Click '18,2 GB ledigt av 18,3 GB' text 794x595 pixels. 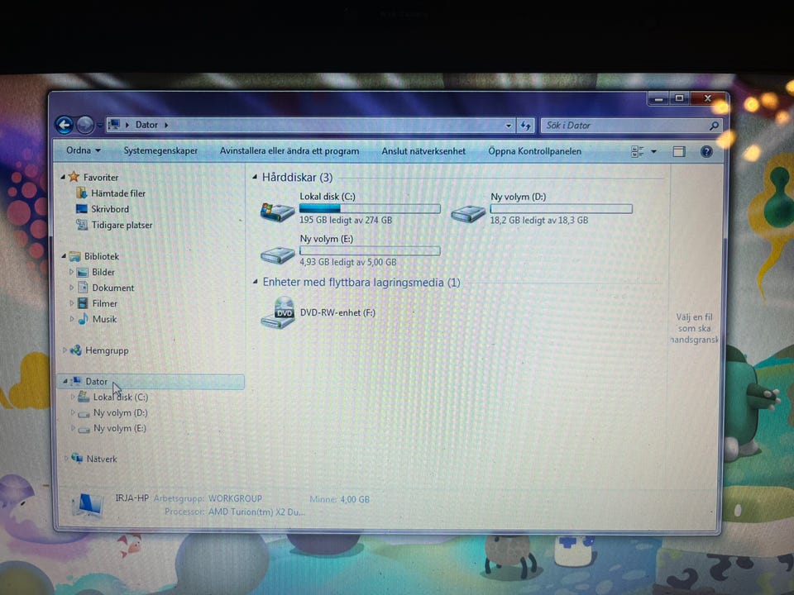tap(538, 220)
